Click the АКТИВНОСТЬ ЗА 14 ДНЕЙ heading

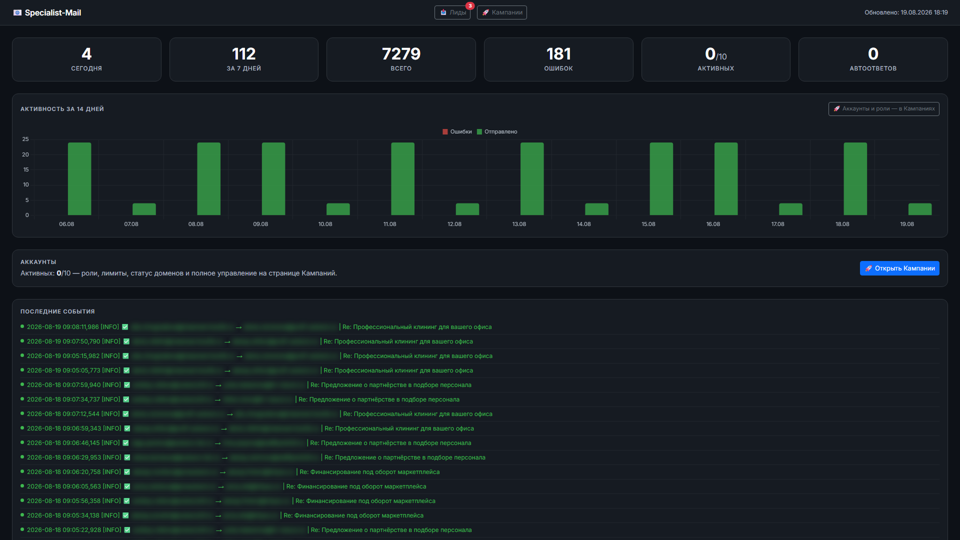62,109
